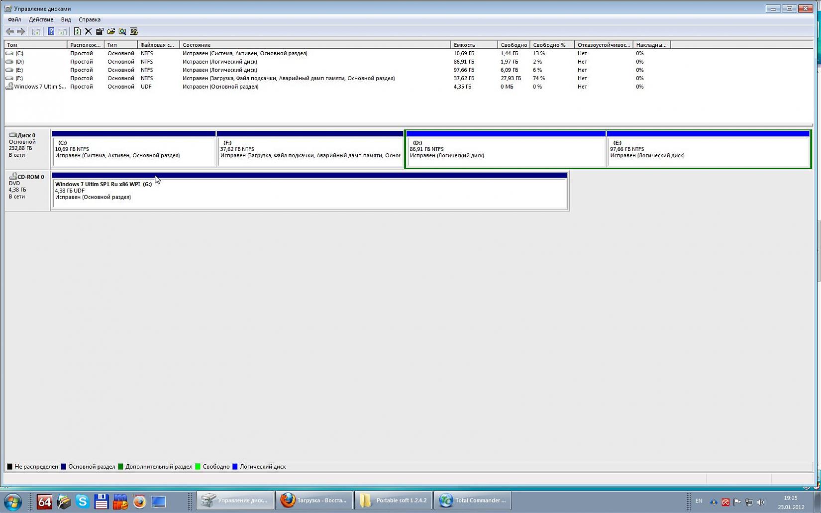This screenshot has height=513, width=821.
Task: Switch to Firefox Загрузка - Восста... taskbar button
Action: coord(314,501)
